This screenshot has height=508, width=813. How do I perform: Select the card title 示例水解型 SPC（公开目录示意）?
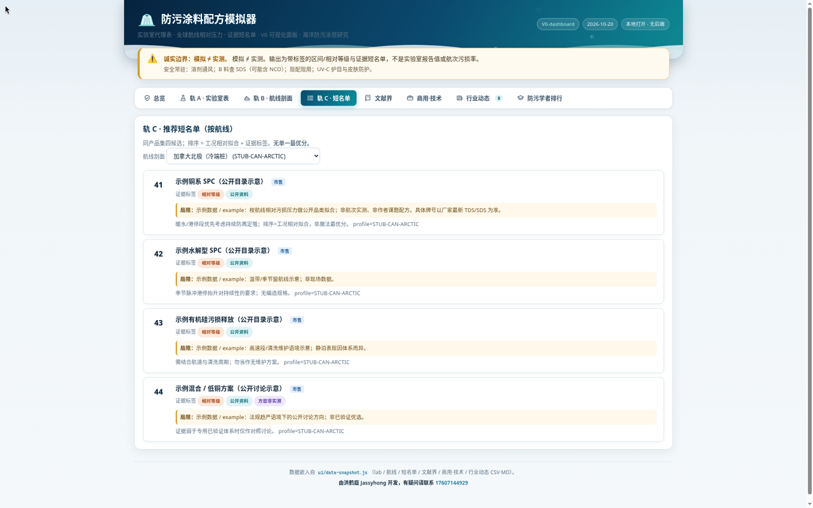click(223, 251)
